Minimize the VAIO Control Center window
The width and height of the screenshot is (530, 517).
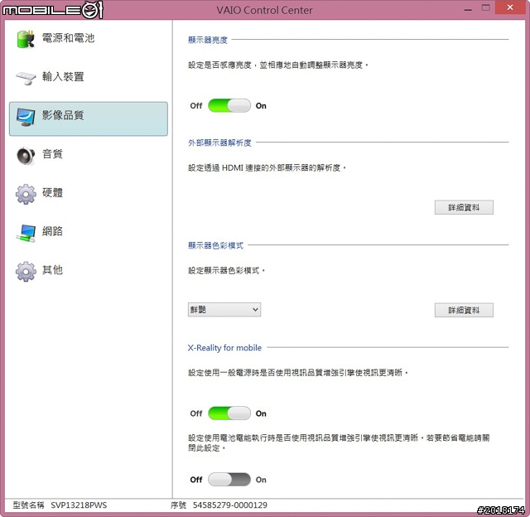(468, 9)
